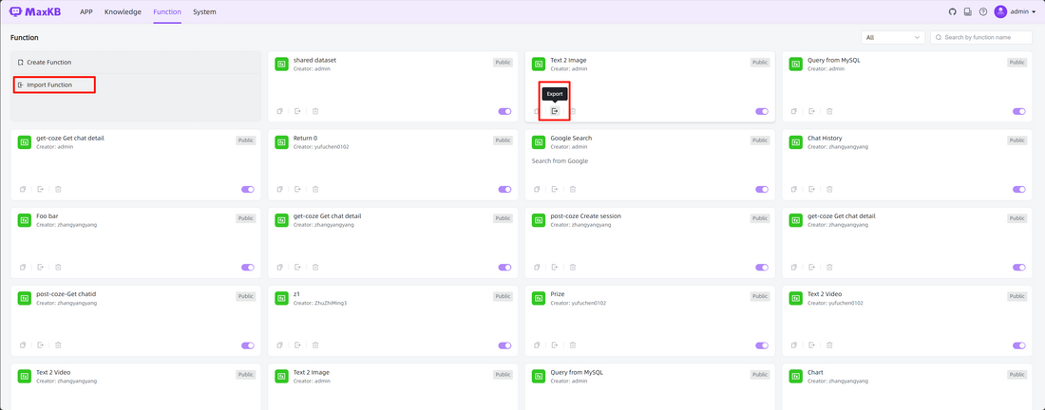Image resolution: width=1045 pixels, height=410 pixels.
Task: Go to the System tab
Action: [x=204, y=12]
